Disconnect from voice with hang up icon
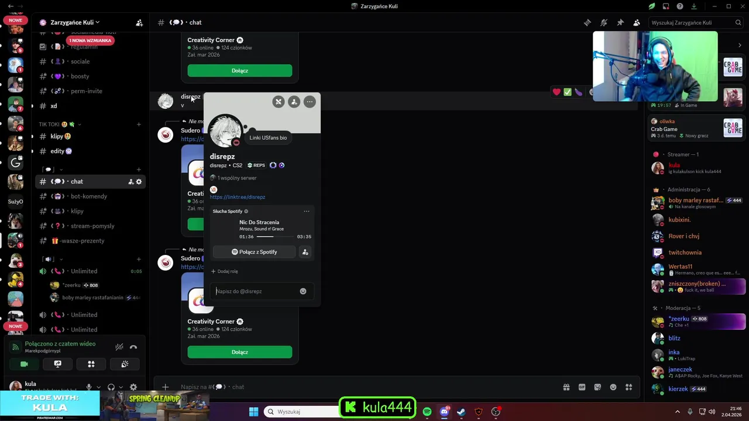This screenshot has height=421, width=749. pos(133,347)
